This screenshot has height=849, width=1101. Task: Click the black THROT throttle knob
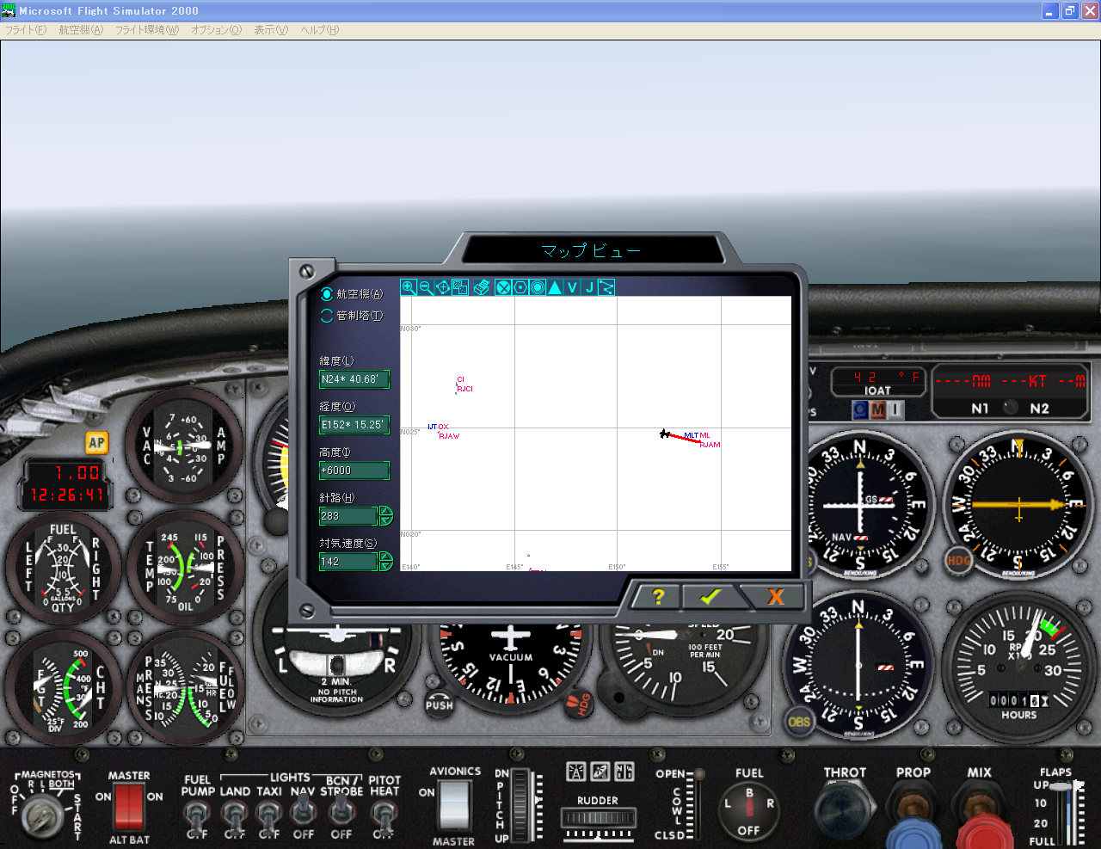tap(844, 812)
